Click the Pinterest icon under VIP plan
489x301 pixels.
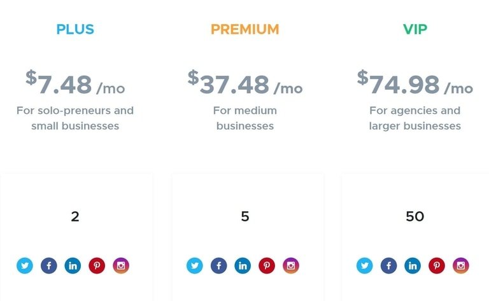coord(437,265)
